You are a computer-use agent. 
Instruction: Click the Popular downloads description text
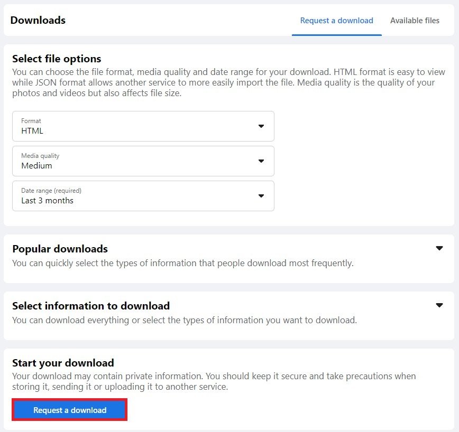182,263
